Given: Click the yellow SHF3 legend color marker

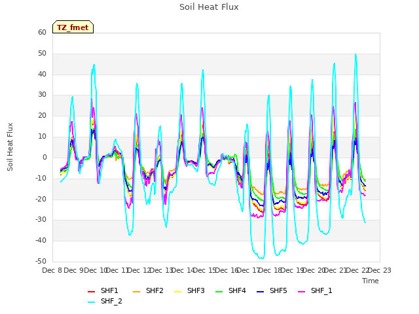Looking at the screenshot, I should [177, 292].
